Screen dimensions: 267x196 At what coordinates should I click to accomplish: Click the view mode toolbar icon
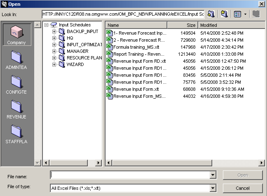click(x=237, y=14)
